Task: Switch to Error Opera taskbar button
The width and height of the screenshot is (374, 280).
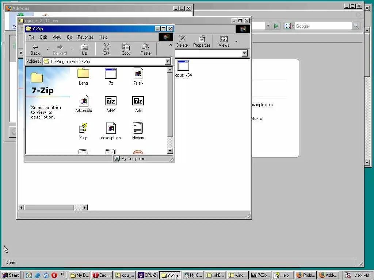Action: pyautogui.click(x=102, y=275)
